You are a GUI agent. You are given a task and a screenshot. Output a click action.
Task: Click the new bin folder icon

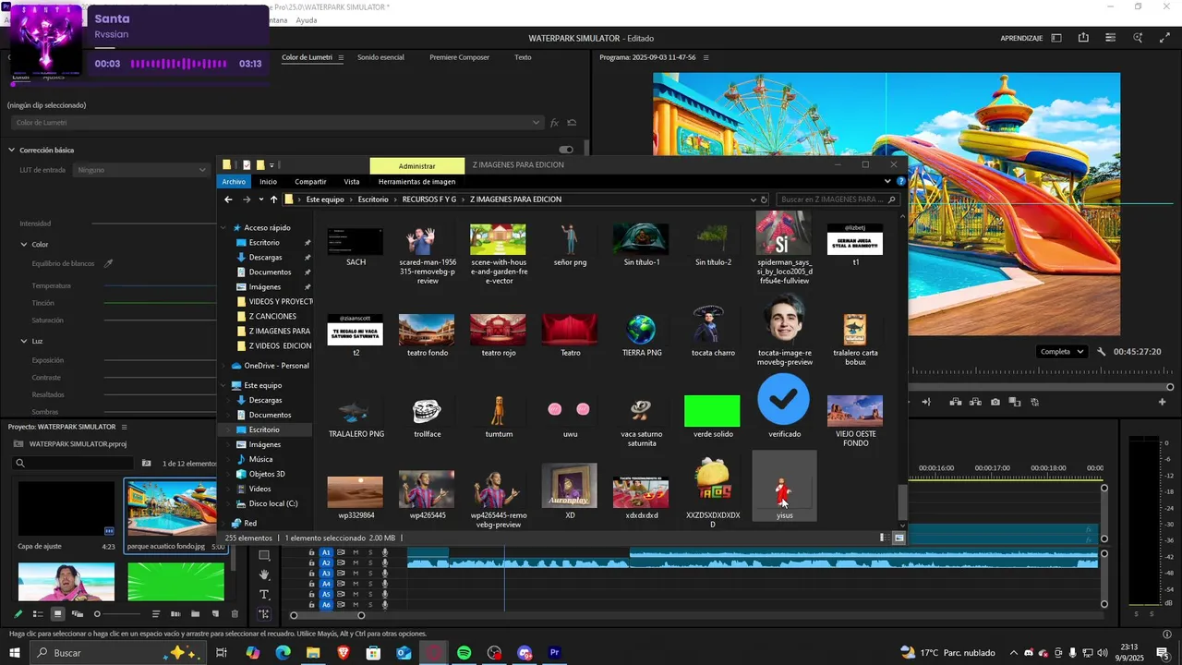point(195,614)
